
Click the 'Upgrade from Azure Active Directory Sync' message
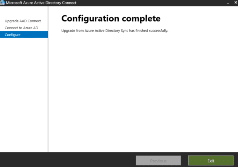(x=115, y=31)
